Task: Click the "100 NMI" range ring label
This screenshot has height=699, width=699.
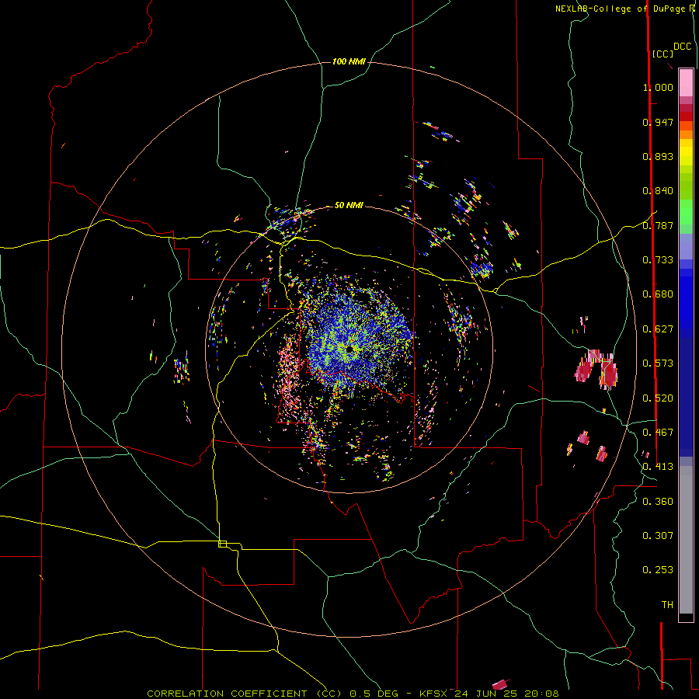Action: (x=349, y=61)
